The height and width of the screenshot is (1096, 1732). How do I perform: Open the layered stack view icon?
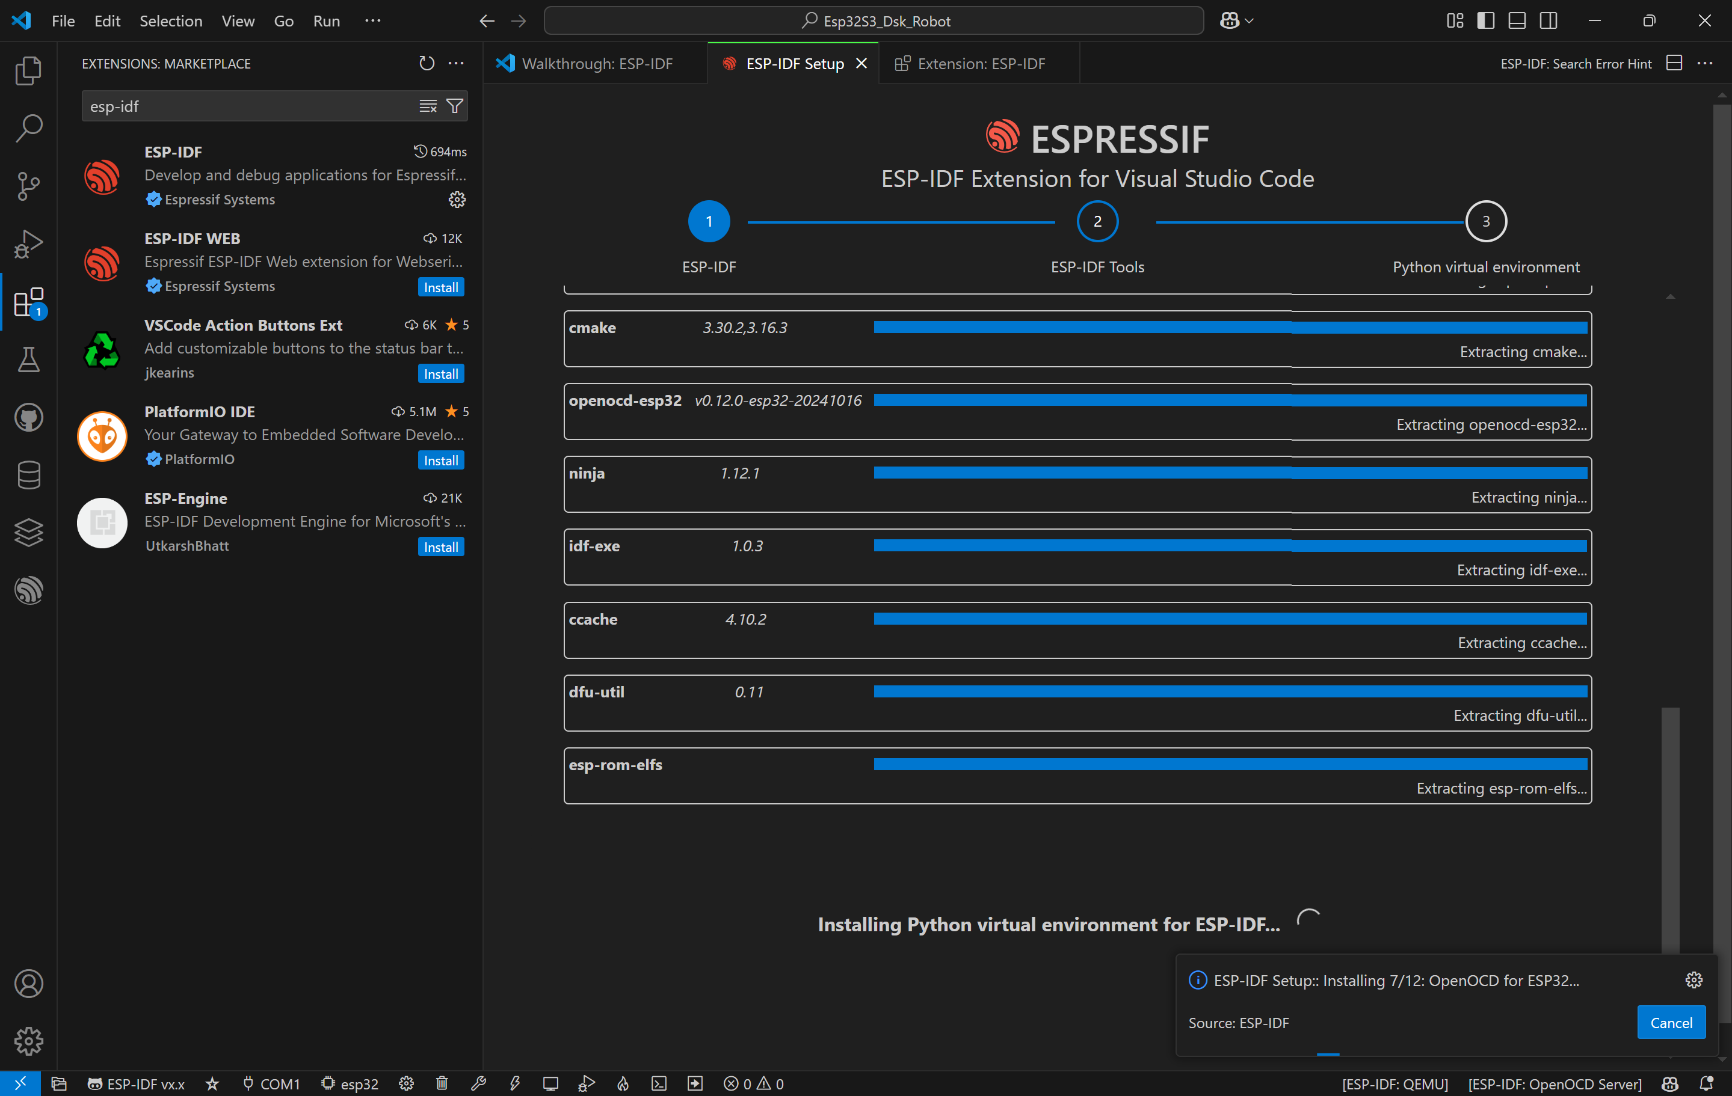tap(29, 533)
